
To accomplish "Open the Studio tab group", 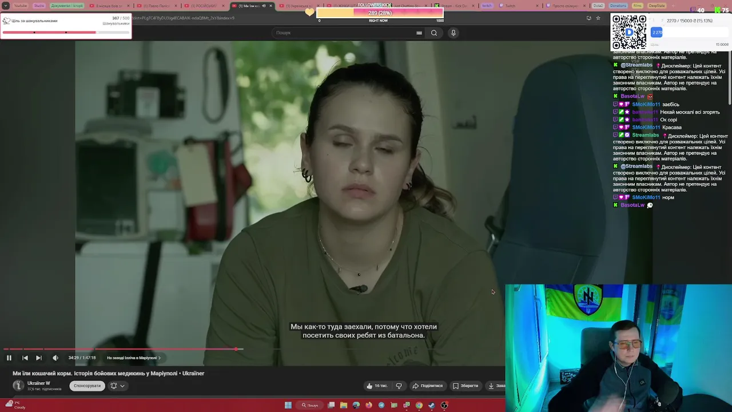I will click(39, 6).
